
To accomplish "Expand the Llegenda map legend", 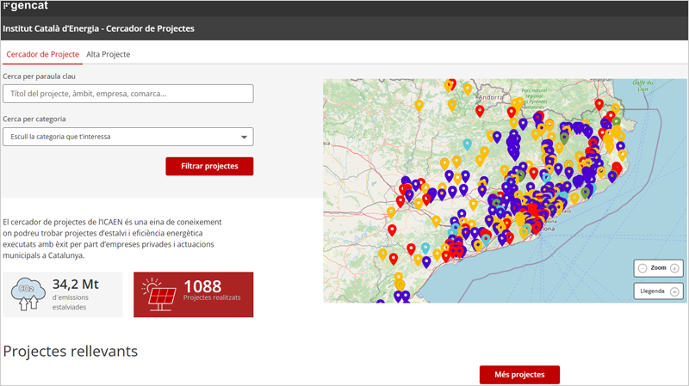I will [658, 291].
